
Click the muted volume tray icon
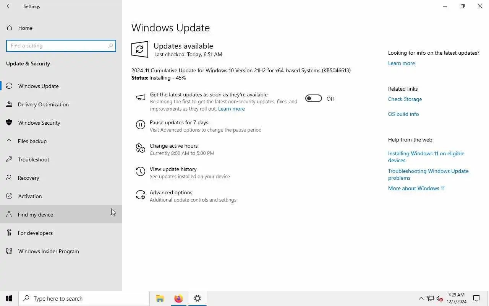[440, 298]
